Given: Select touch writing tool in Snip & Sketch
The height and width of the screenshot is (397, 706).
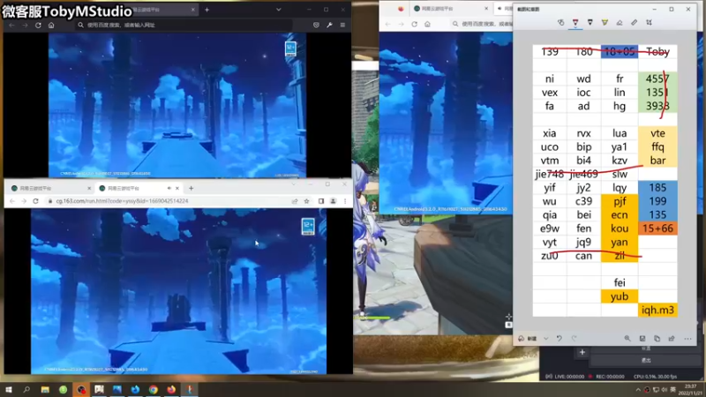Looking at the screenshot, I should [560, 22].
